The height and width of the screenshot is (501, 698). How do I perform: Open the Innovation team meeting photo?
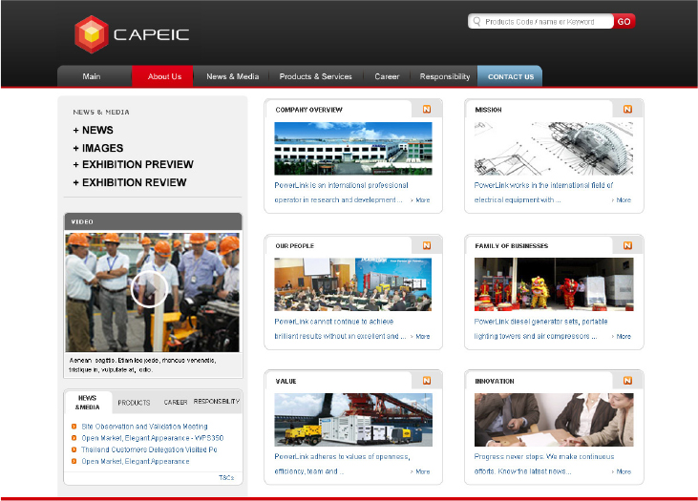pos(554,420)
